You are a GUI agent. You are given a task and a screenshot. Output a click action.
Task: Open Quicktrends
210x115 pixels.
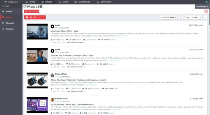(104, 2)
